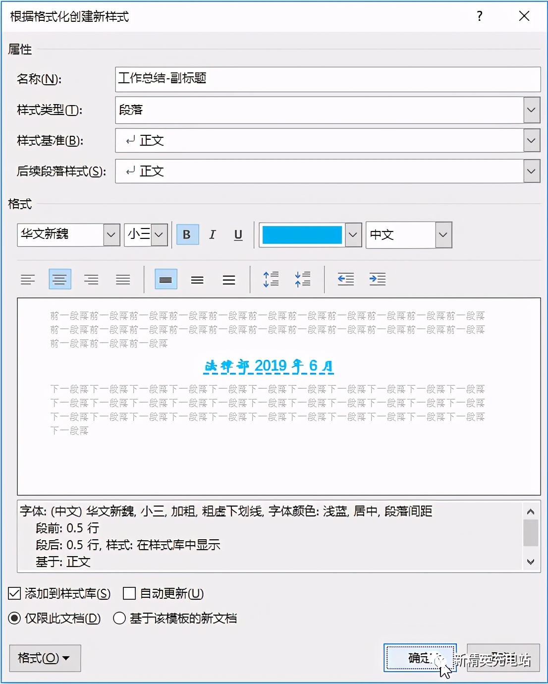The image size is (548, 684).
Task: Apply justified paragraph alignment
Action: (x=123, y=280)
